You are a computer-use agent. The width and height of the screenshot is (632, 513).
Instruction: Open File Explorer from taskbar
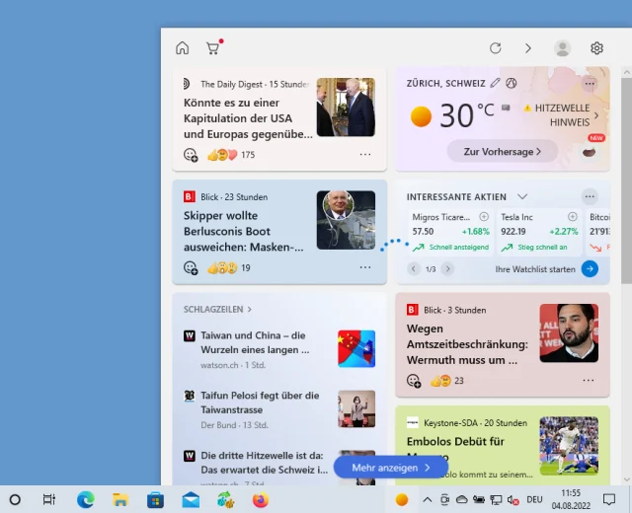[x=120, y=500]
